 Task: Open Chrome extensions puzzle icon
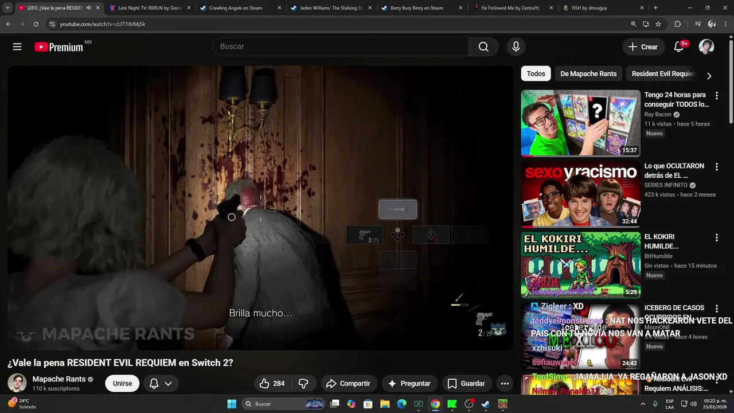[x=677, y=24]
